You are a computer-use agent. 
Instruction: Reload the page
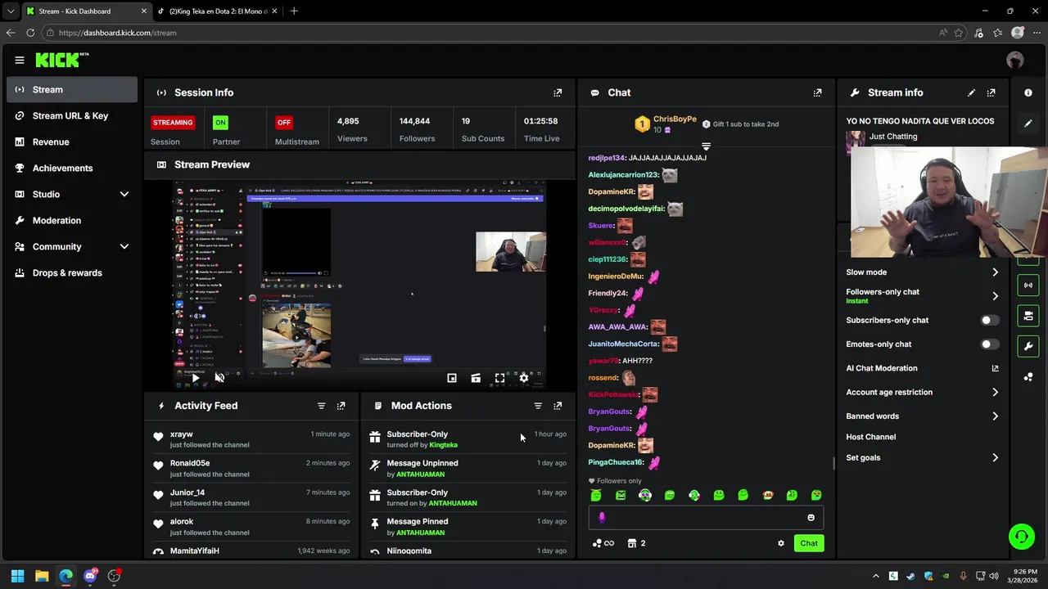[30, 33]
